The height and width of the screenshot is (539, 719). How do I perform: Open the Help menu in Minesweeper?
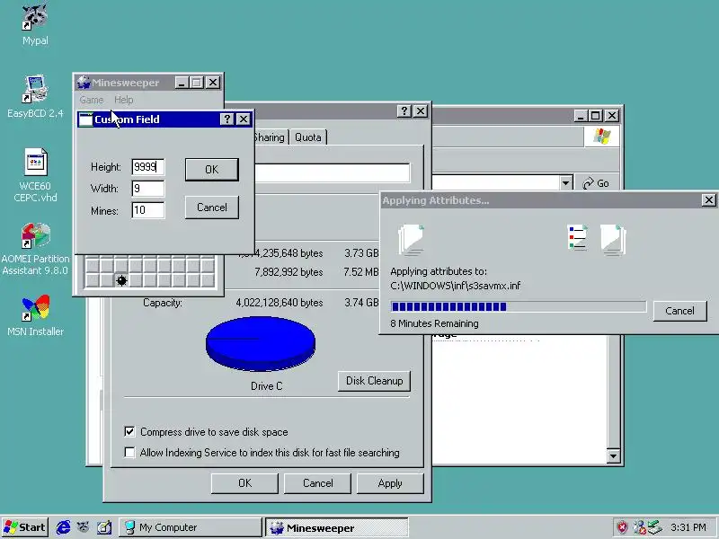pyautogui.click(x=123, y=100)
